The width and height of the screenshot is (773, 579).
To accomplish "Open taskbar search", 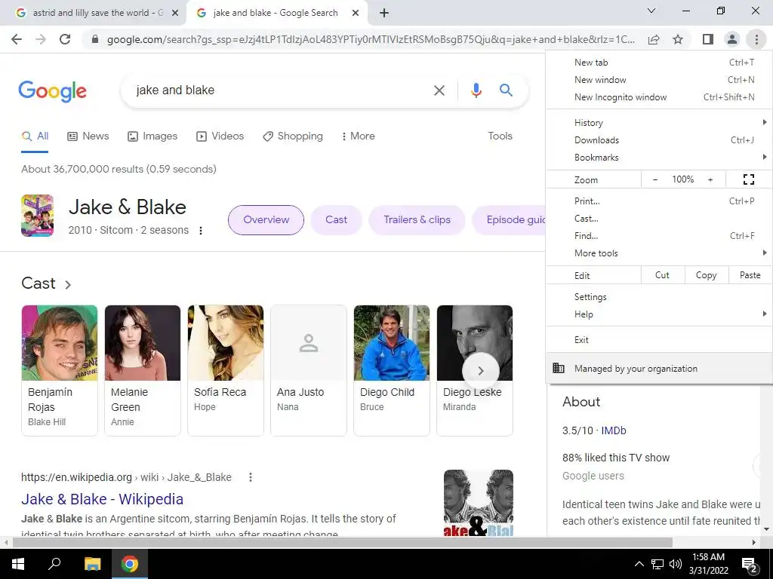I will pos(54,564).
